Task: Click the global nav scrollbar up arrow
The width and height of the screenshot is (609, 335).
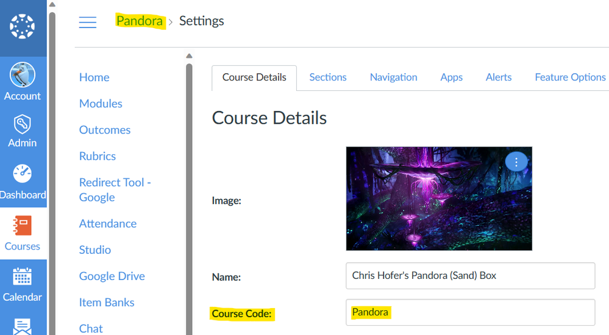Action: click(x=52, y=5)
